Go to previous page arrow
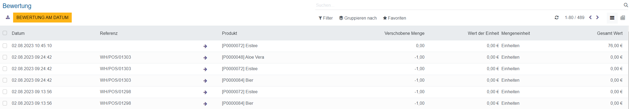The width and height of the screenshot is (629, 109). click(x=590, y=18)
